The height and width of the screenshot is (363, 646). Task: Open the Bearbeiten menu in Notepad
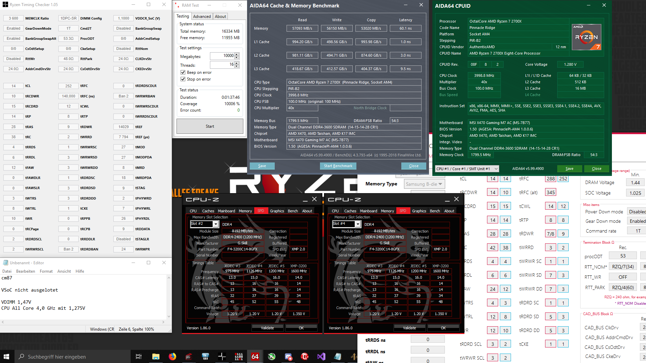pyautogui.click(x=26, y=271)
